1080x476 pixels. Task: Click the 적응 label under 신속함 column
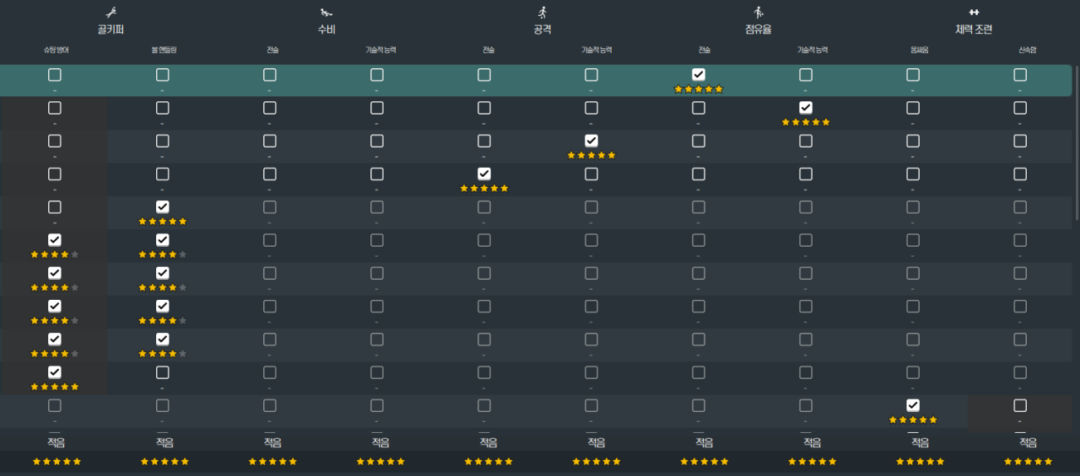pyautogui.click(x=1028, y=442)
